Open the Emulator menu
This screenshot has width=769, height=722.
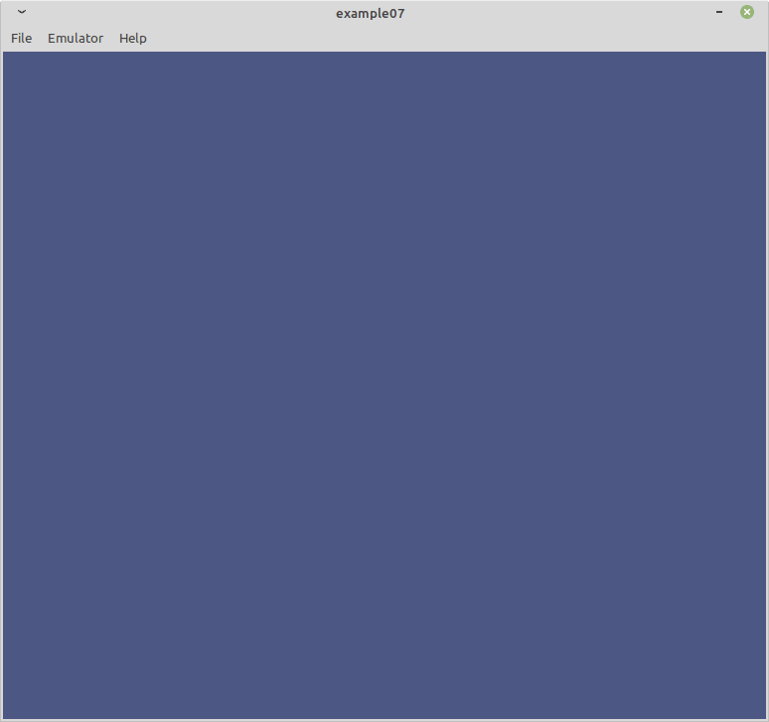pos(76,38)
